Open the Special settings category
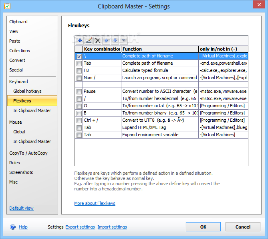268x239 pixels. (16, 70)
